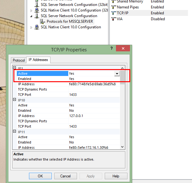Click the SQL Native Client 10.0 Configuration icon
The height and width of the screenshot is (183, 192).
pos(37,27)
